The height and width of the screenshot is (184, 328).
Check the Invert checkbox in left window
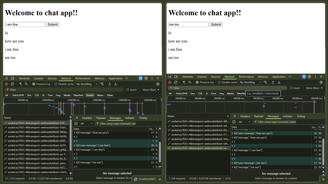128,90
